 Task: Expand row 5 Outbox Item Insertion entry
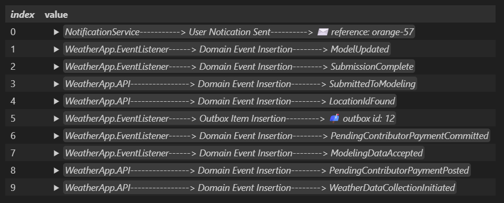pos(56,119)
